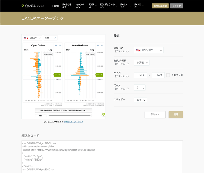Zoom out Open Orders chart with minus icon

pyautogui.click(x=56, y=45)
